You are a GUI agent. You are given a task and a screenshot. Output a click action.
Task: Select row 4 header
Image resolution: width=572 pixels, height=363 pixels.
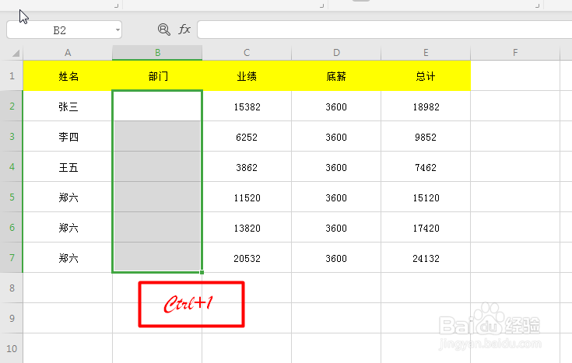12,166
